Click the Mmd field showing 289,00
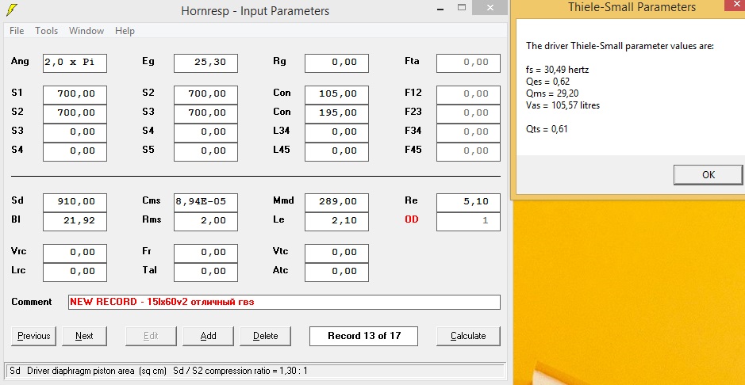The image size is (745, 385). [x=337, y=203]
